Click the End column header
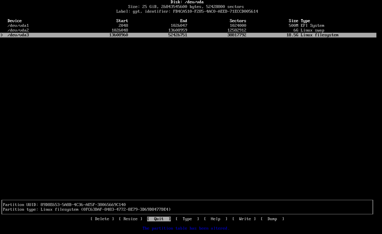The image size is (382, 234). [183, 21]
